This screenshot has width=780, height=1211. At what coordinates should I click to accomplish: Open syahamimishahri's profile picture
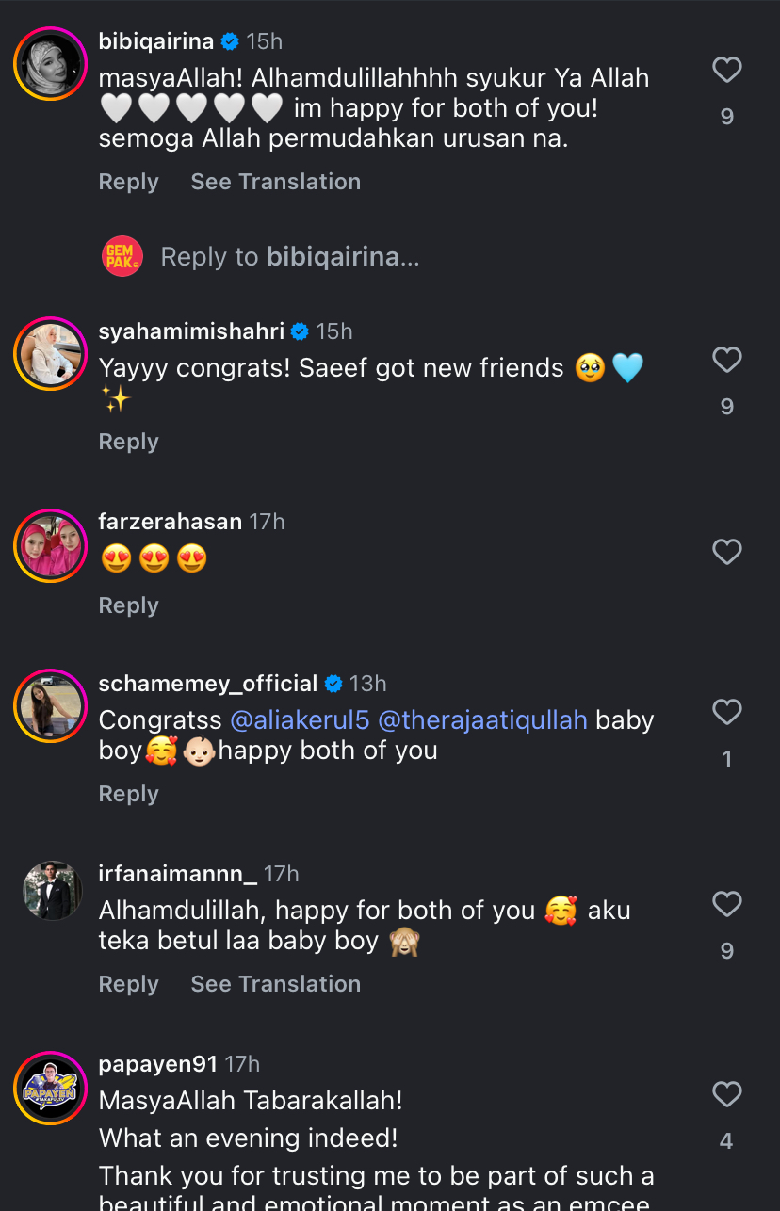51,354
